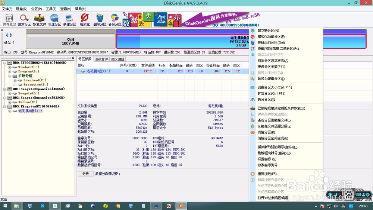Choose 拆分分区(S) menu entry
This screenshot has height=210, width=373.
click(266, 100)
